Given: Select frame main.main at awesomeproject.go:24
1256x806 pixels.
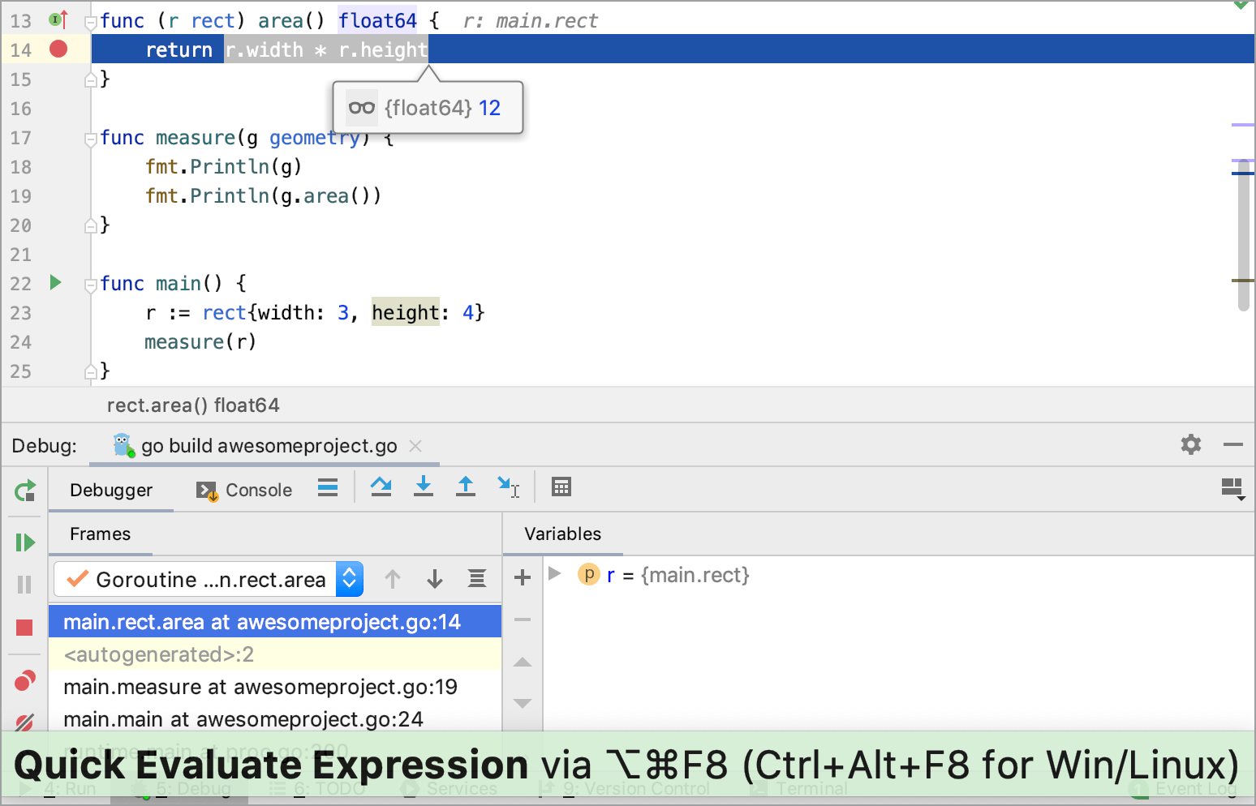Looking at the screenshot, I should coord(275,719).
